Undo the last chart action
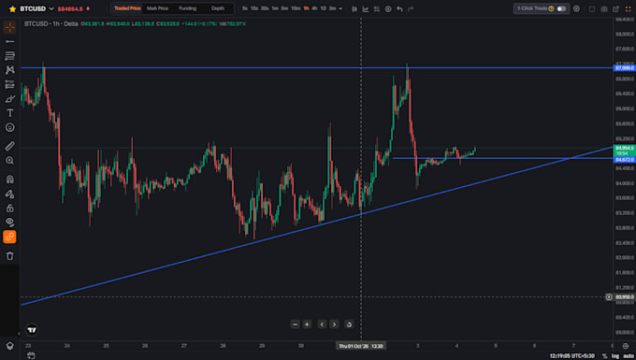The height and width of the screenshot is (360, 636). click(399, 9)
